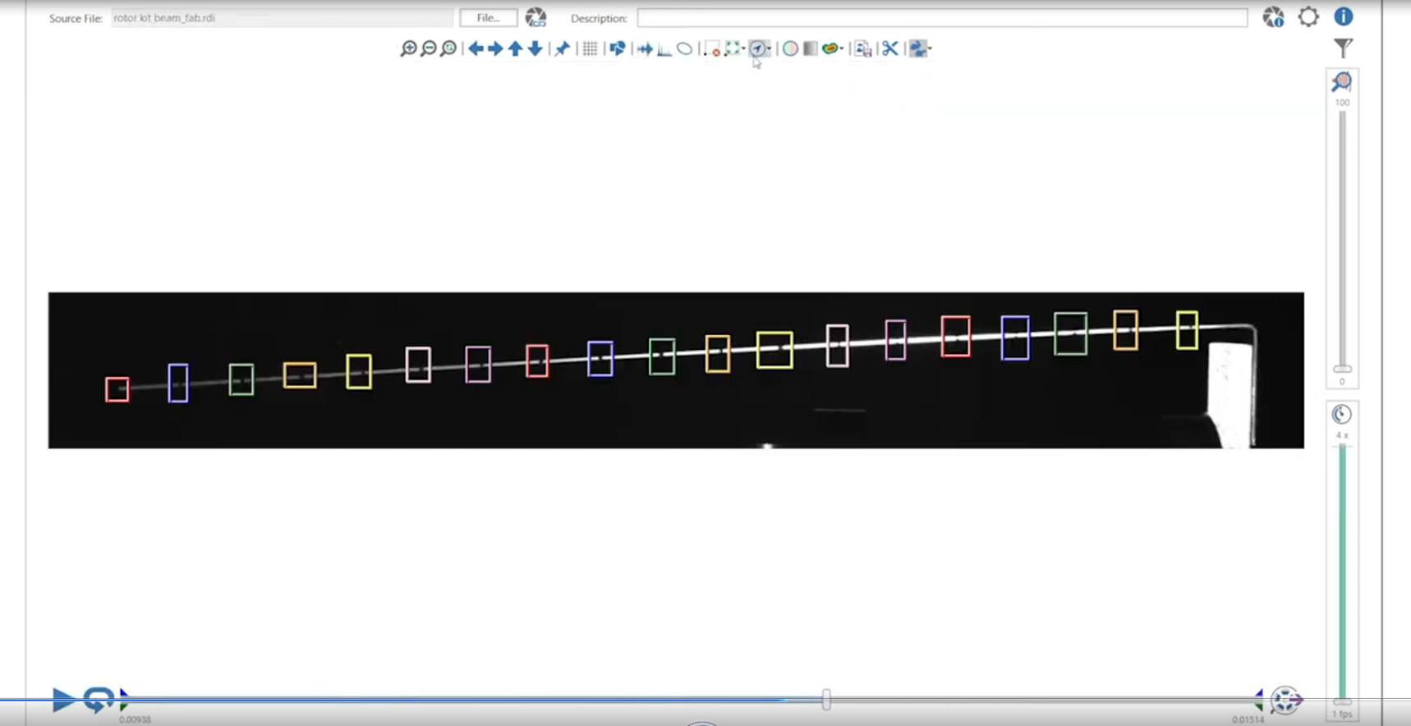The image size is (1411, 726).
Task: Click the Description text field
Action: 941,18
